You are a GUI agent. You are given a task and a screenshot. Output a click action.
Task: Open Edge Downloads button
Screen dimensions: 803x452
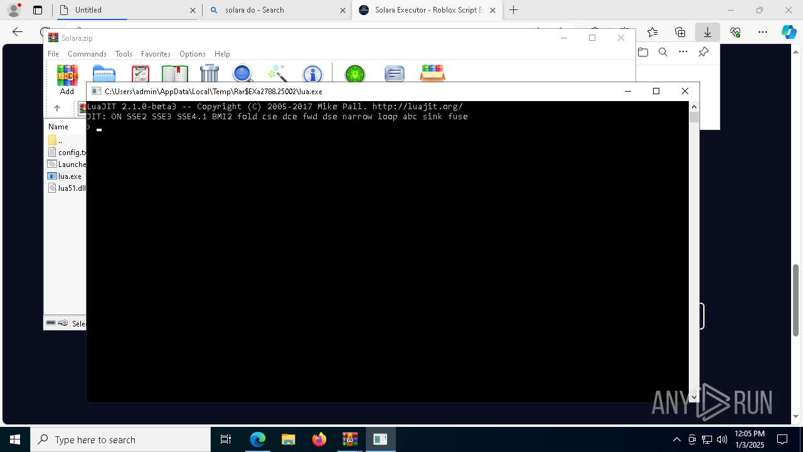(x=707, y=32)
